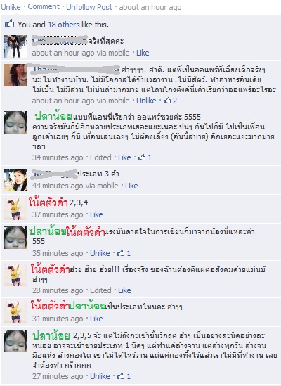Screen dimensions: 281x386
Task: Unlike the 35 minutes ago comment
Action: [x=100, y=253]
